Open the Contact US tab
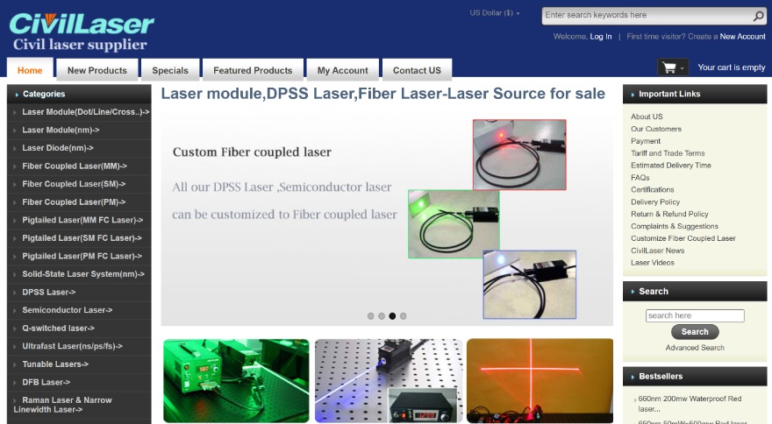772x424 pixels. (x=417, y=70)
